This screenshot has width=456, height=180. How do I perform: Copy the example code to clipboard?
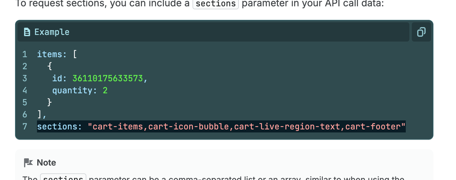pyautogui.click(x=421, y=32)
